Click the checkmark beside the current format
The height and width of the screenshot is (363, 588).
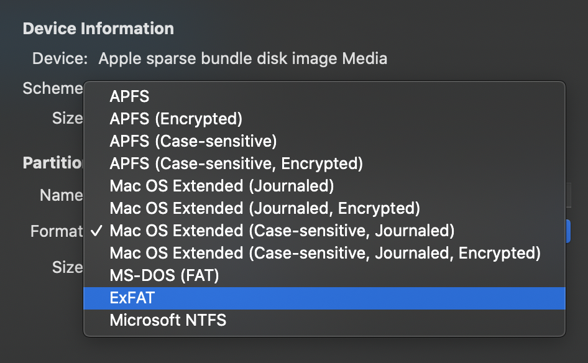click(96, 231)
